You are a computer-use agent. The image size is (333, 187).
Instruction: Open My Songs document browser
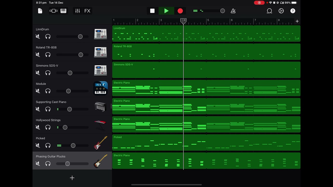tap(40, 11)
